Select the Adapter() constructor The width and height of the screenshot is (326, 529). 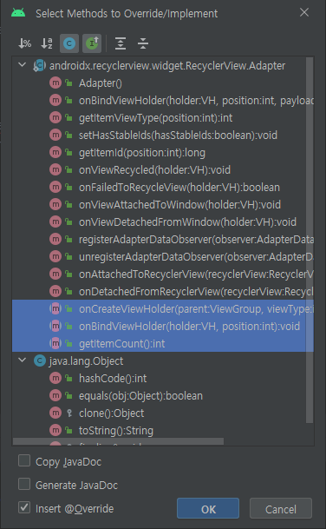click(163, 83)
